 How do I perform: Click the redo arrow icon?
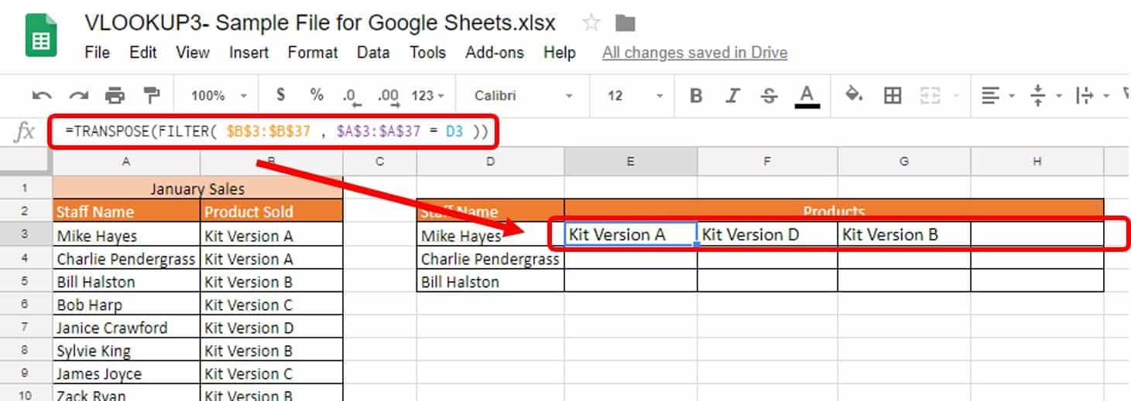click(x=78, y=96)
